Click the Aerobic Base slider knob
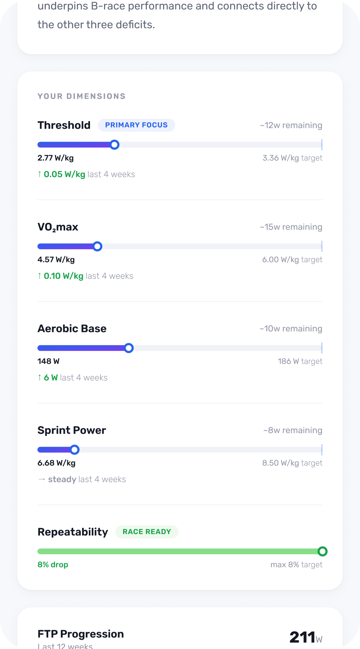The width and height of the screenshot is (360, 649). tap(129, 348)
